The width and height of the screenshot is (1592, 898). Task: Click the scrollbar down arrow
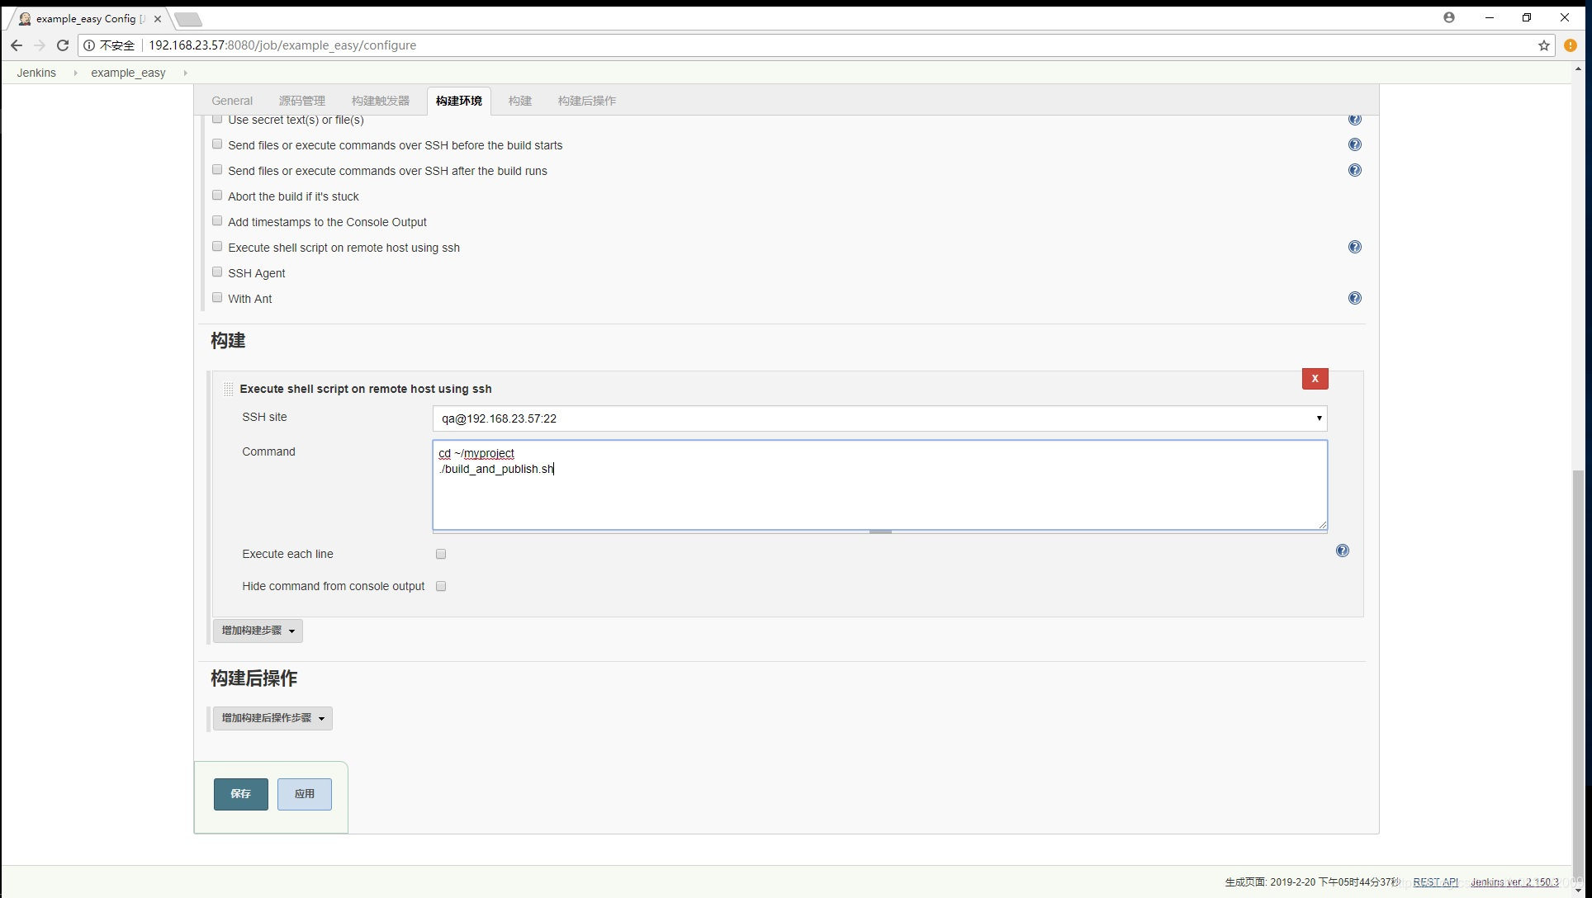1578,891
